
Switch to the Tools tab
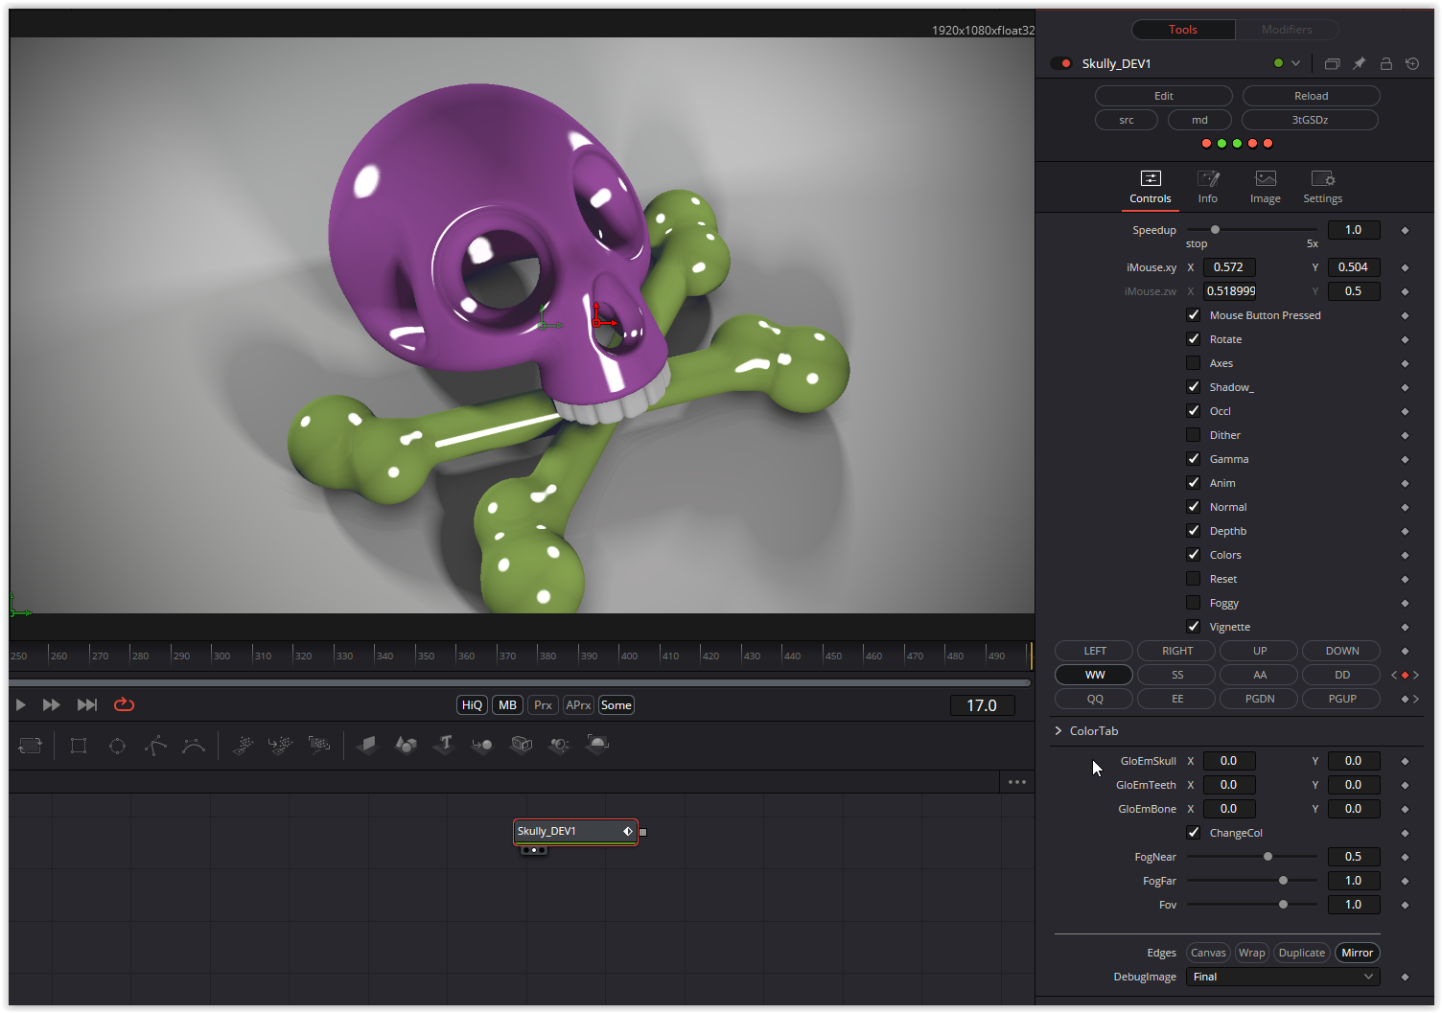pyautogui.click(x=1183, y=30)
